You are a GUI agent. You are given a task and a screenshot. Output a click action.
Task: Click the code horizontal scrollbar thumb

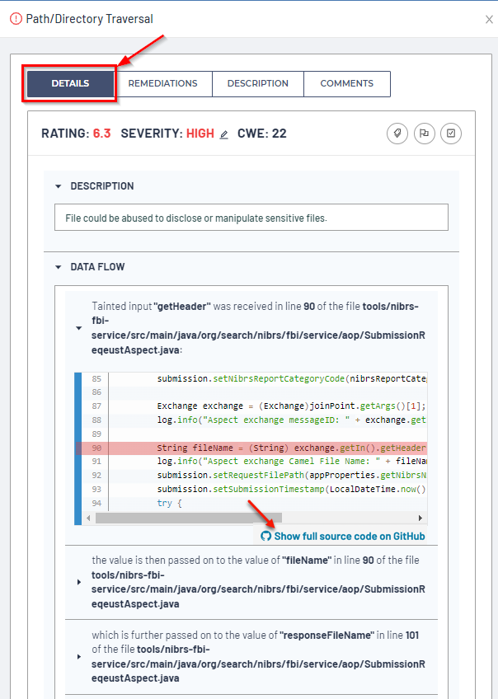[x=188, y=518]
